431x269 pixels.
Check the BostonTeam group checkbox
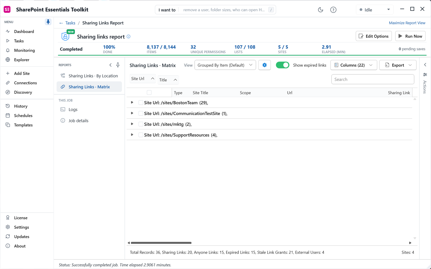tap(141, 102)
